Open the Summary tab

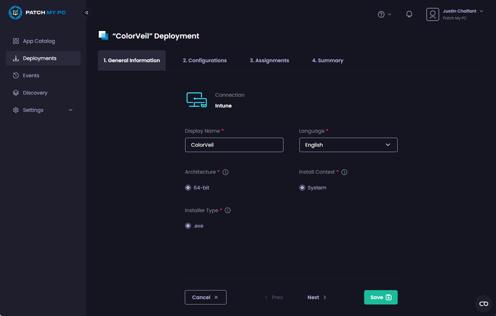point(327,60)
